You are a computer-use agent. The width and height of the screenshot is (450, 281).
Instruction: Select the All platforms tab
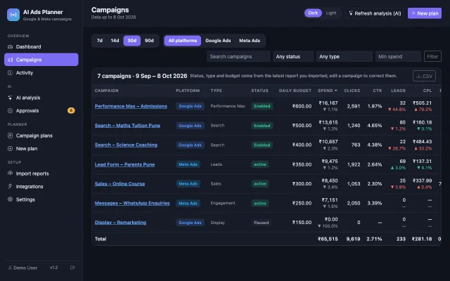pos(183,41)
